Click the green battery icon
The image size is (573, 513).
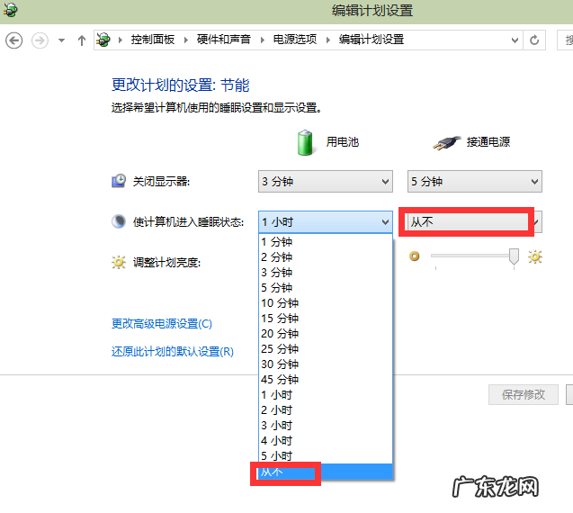tap(305, 142)
